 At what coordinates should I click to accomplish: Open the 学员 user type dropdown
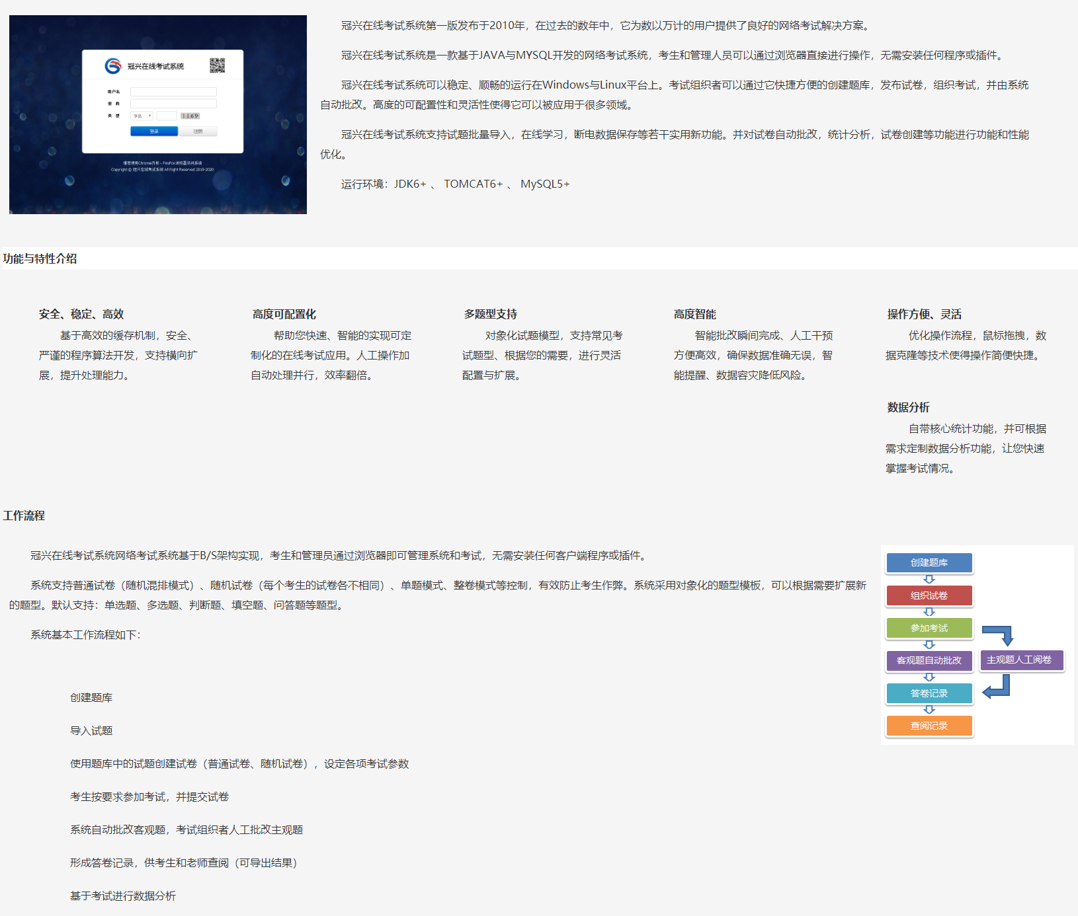coord(142,116)
